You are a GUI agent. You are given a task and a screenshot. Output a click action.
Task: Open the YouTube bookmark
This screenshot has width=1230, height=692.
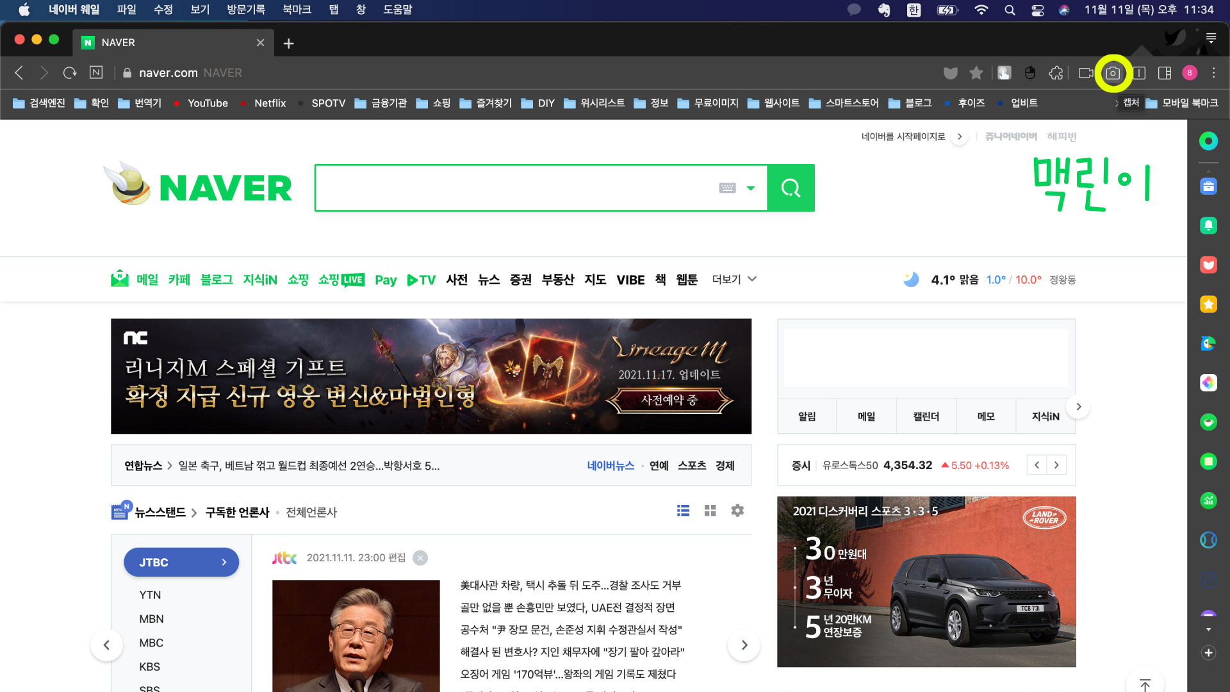click(201, 103)
